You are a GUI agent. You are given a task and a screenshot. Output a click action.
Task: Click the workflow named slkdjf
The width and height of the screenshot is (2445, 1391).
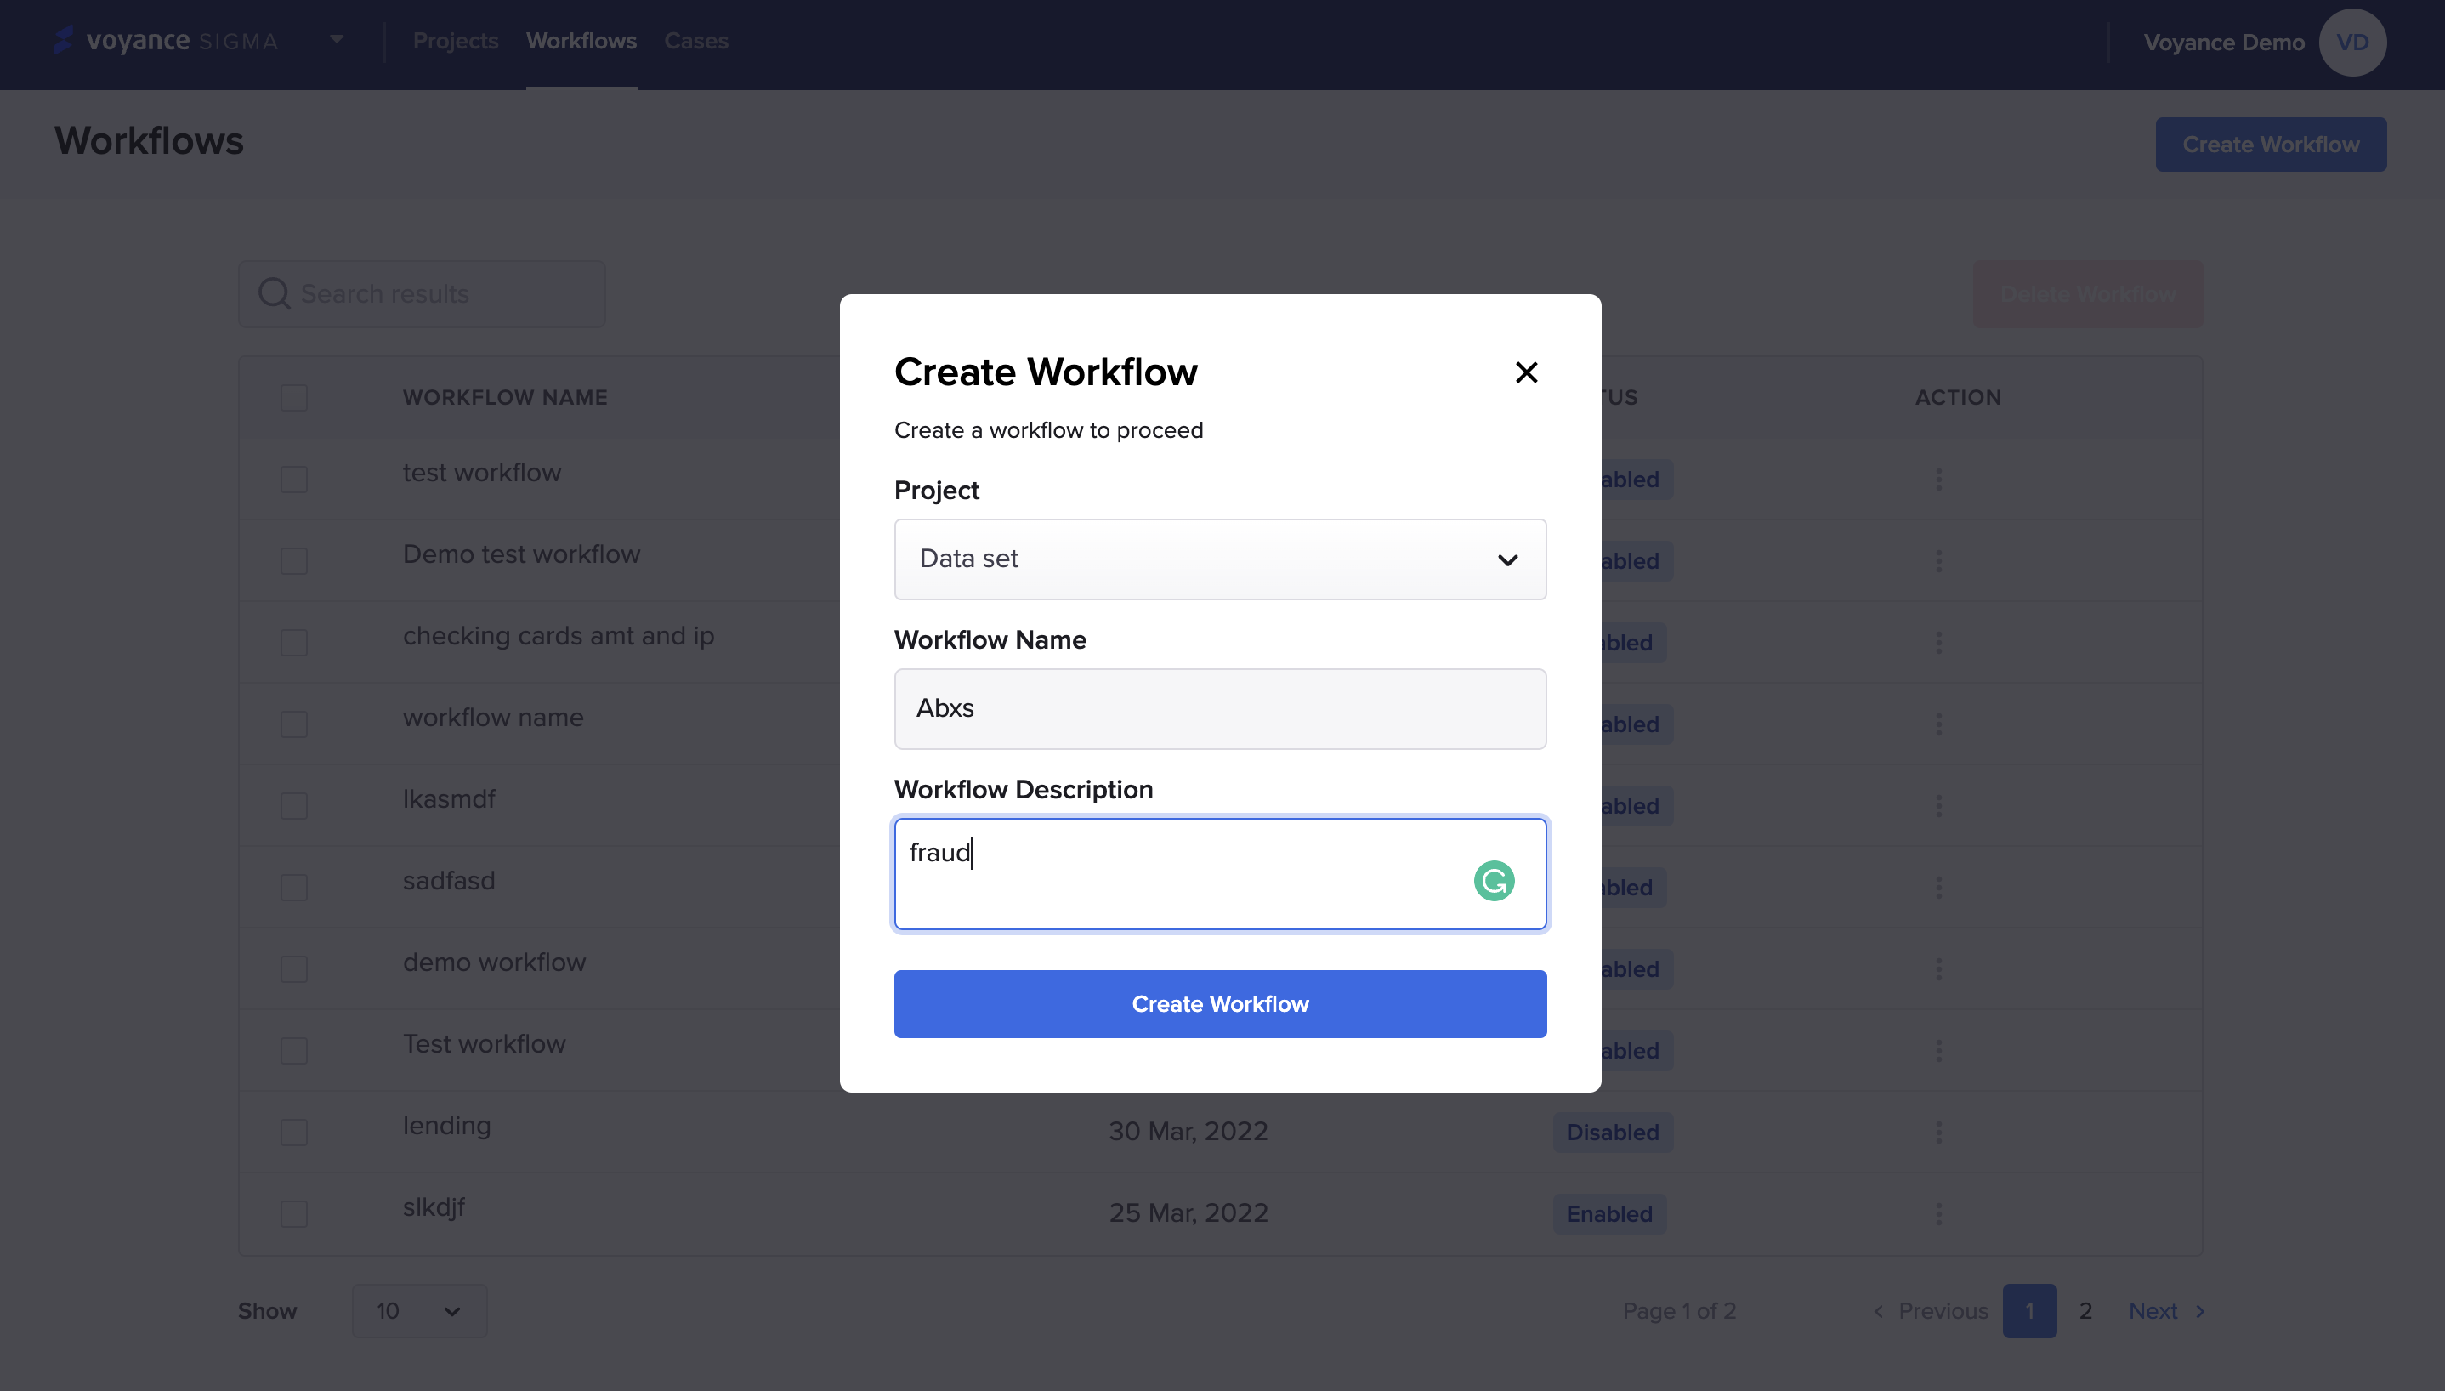point(434,1208)
